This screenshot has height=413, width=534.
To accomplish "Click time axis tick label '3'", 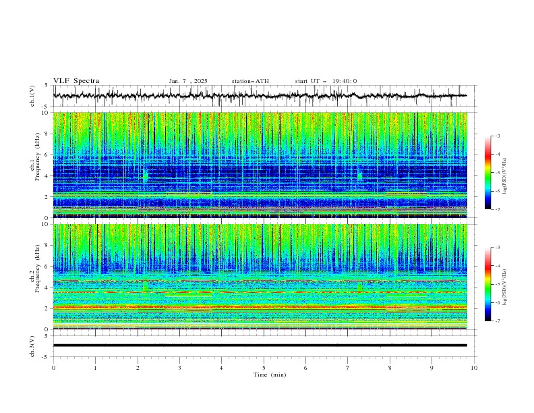I will (x=179, y=368).
